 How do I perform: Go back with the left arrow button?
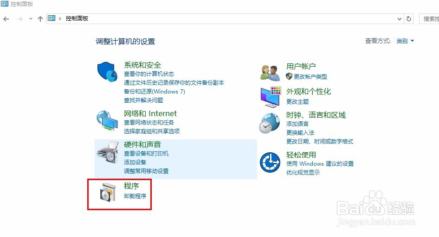[6, 19]
